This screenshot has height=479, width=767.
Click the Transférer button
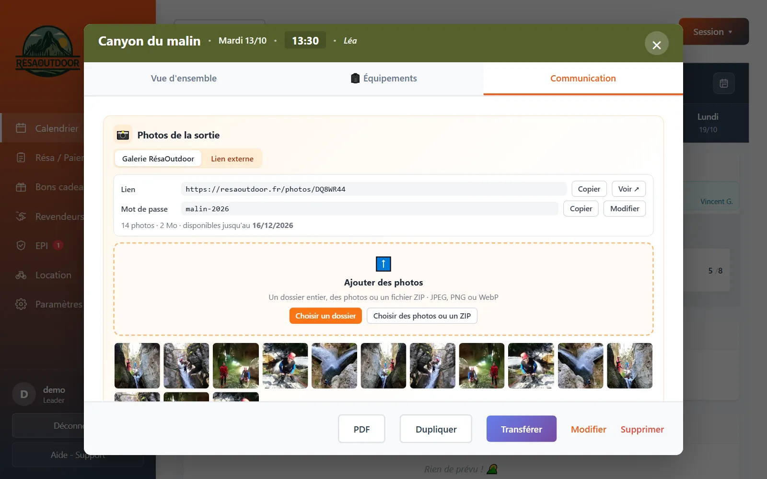(522, 429)
